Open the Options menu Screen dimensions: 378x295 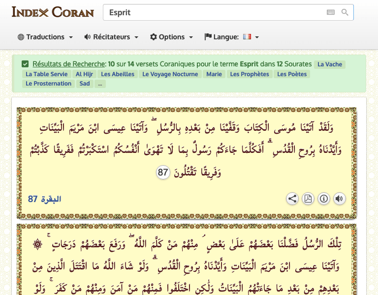(171, 37)
